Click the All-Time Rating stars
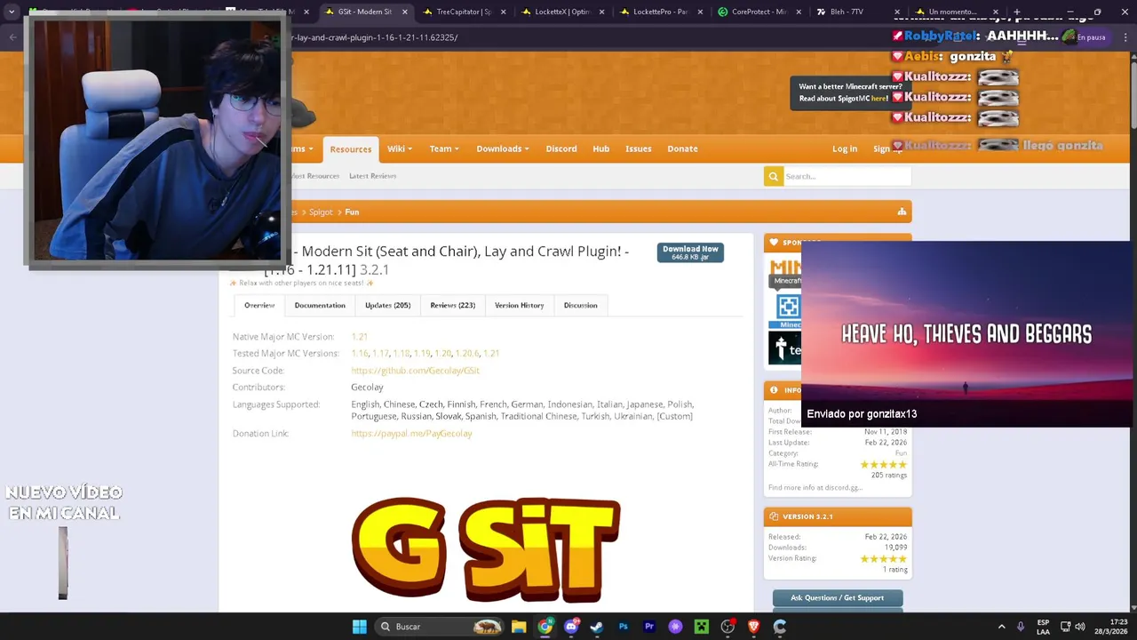The width and height of the screenshot is (1137, 640). click(883, 465)
